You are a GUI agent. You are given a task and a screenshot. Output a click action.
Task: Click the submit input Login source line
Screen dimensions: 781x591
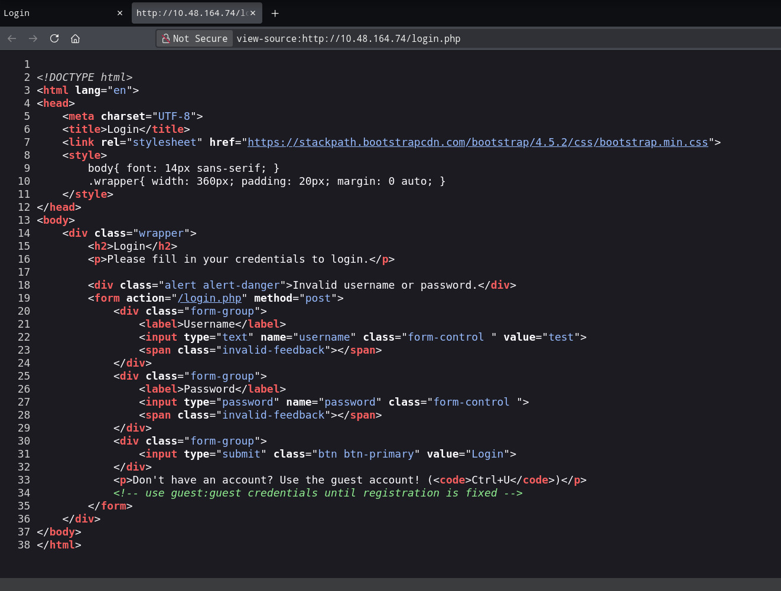(327, 454)
